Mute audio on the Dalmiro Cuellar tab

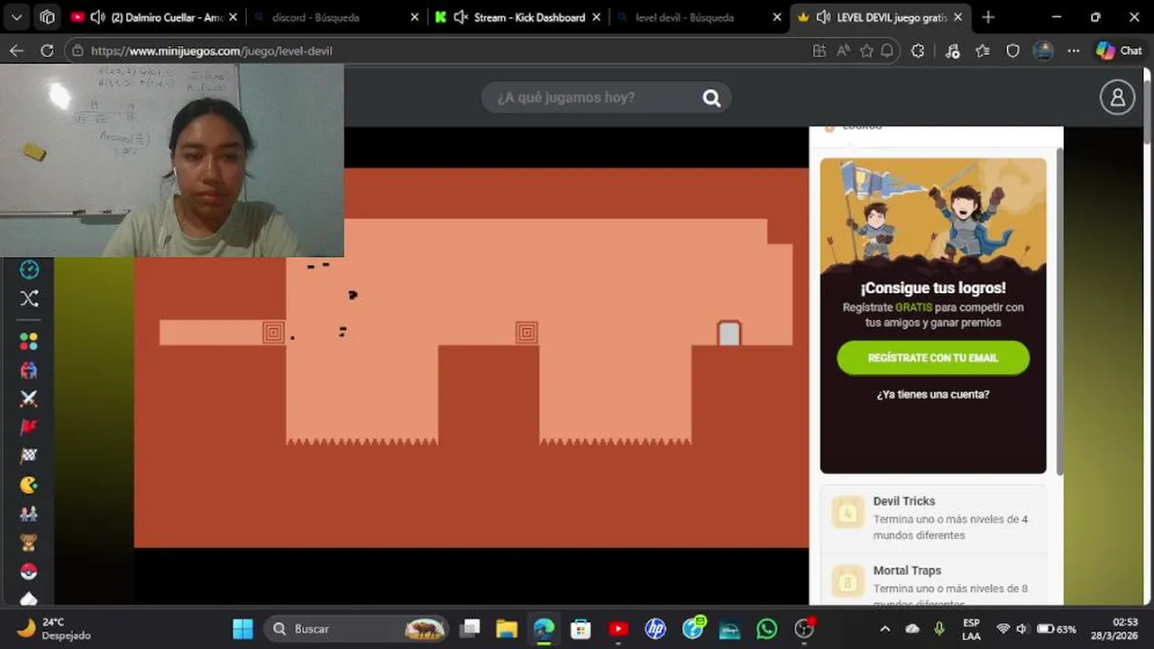(97, 17)
